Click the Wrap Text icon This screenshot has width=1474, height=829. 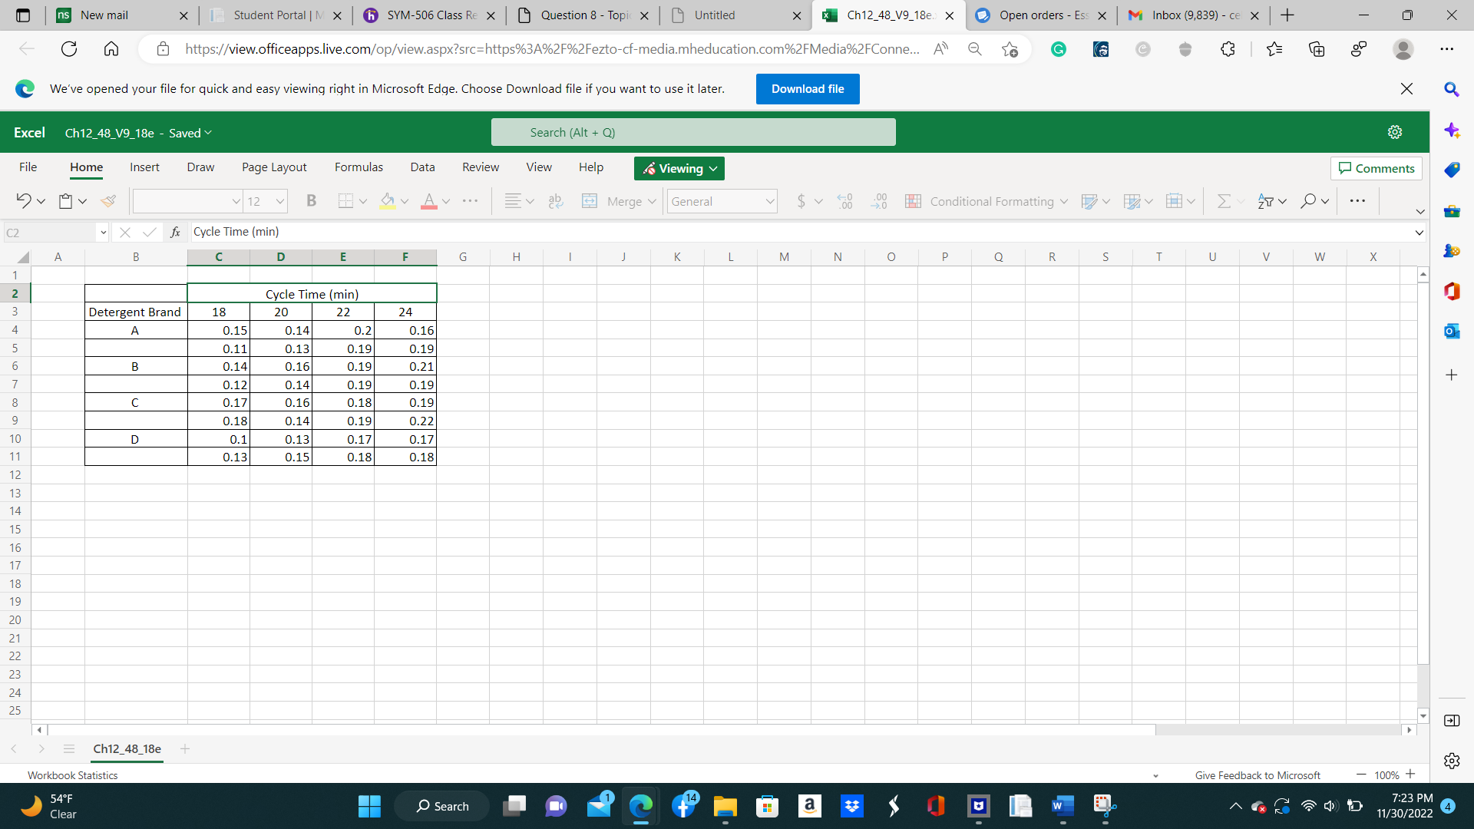click(x=556, y=201)
